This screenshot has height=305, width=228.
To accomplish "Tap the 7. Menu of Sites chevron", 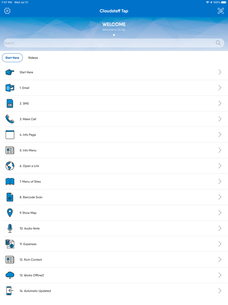I will pyautogui.click(x=220, y=182).
